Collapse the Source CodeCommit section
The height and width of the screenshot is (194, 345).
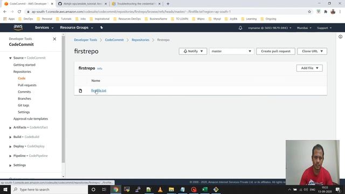(10, 58)
